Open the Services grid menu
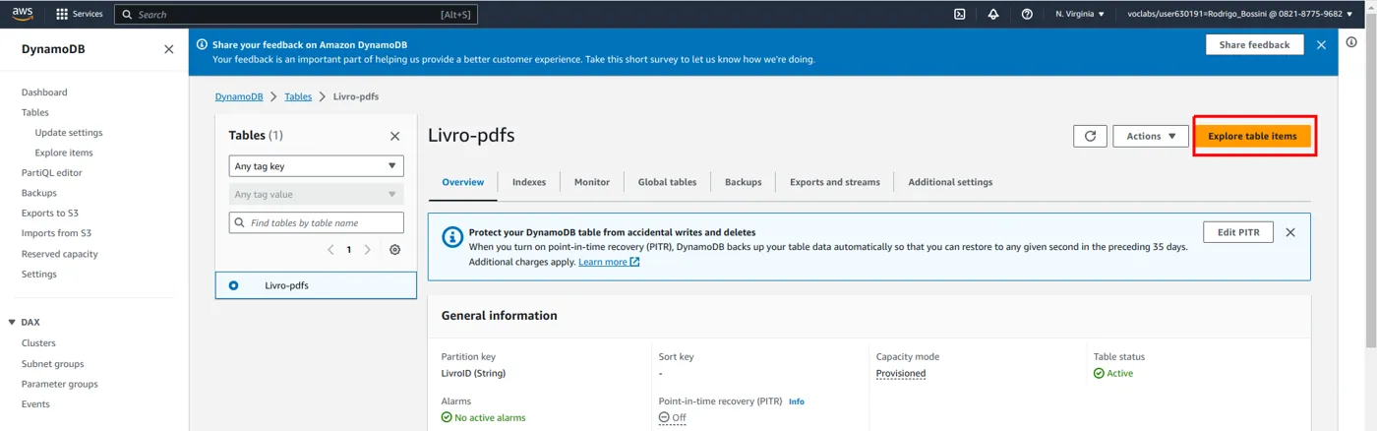 pyautogui.click(x=80, y=14)
